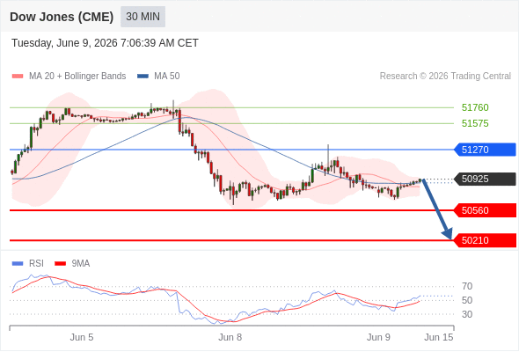The image size is (519, 352).
Task: Click the MA 20 + Bollinger Bands legend label
Action: click(x=77, y=77)
